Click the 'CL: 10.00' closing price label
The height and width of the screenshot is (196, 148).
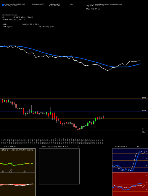tap(54, 5)
